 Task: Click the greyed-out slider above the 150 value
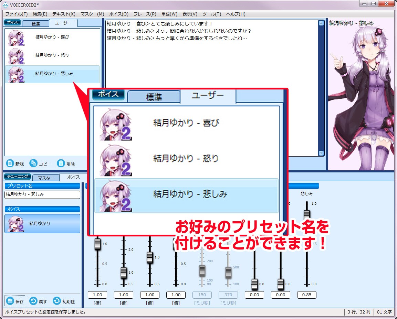click(x=202, y=271)
